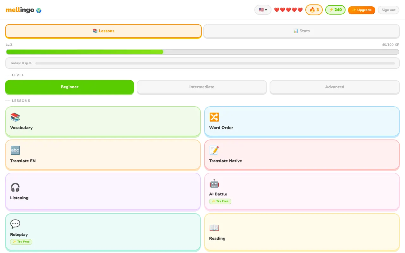Click the headphones icon on Listening card
405x253 pixels.
tap(15, 187)
